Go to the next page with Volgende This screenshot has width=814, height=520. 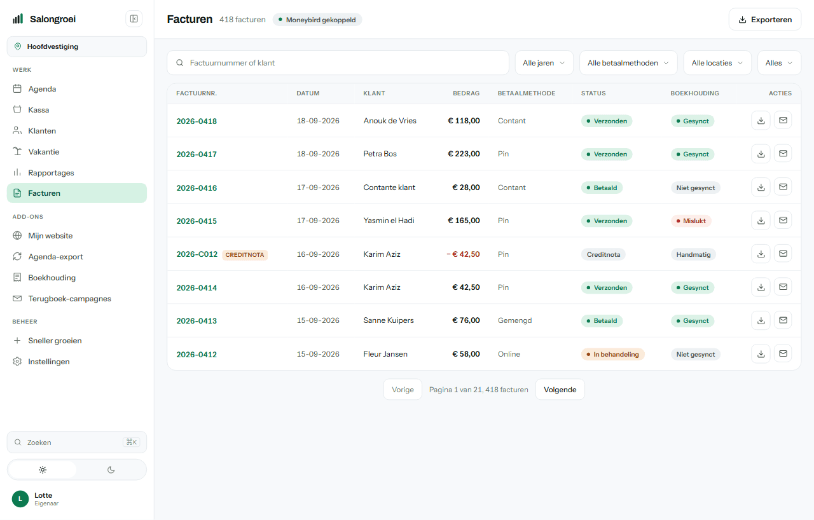click(560, 390)
